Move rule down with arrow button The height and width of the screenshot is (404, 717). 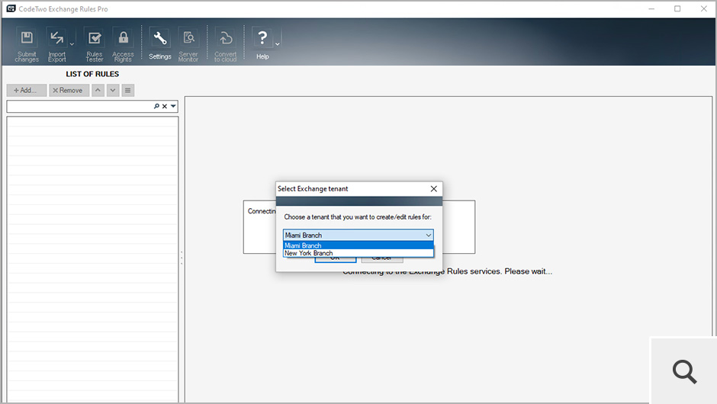pos(113,90)
